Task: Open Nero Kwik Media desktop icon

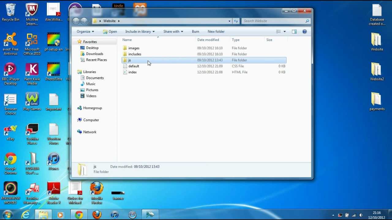Action: coord(32,74)
